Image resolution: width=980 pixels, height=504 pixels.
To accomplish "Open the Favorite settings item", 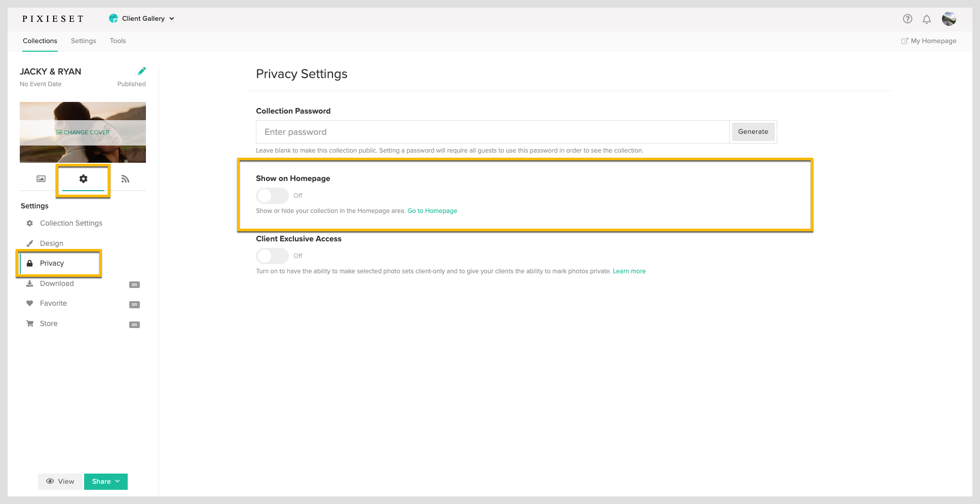I will click(x=53, y=303).
